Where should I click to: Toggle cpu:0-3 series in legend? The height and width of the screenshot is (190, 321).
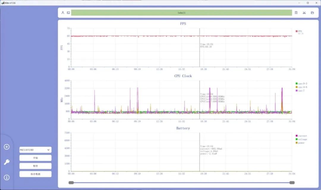point(301,84)
